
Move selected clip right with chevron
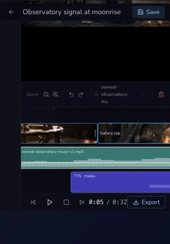click(x=152, y=94)
